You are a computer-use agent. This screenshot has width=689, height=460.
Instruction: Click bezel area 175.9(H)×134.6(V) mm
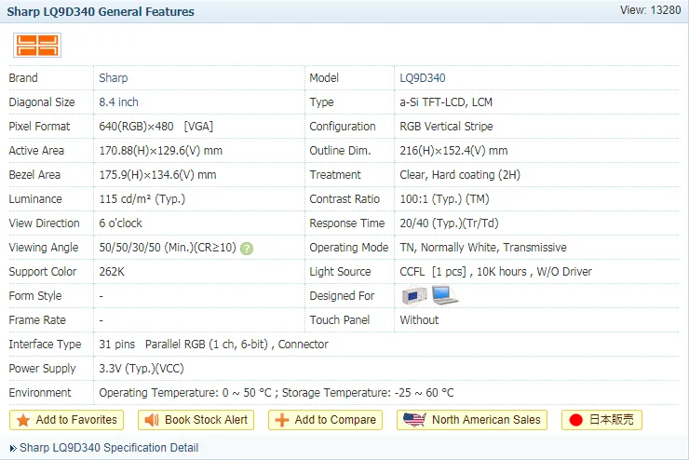tap(157, 175)
